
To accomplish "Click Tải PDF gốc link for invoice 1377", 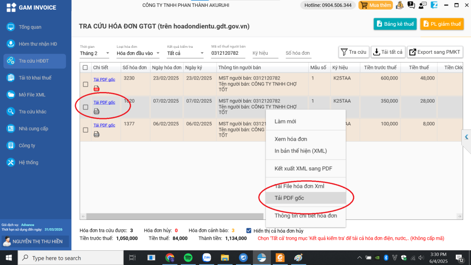I will (x=104, y=125).
